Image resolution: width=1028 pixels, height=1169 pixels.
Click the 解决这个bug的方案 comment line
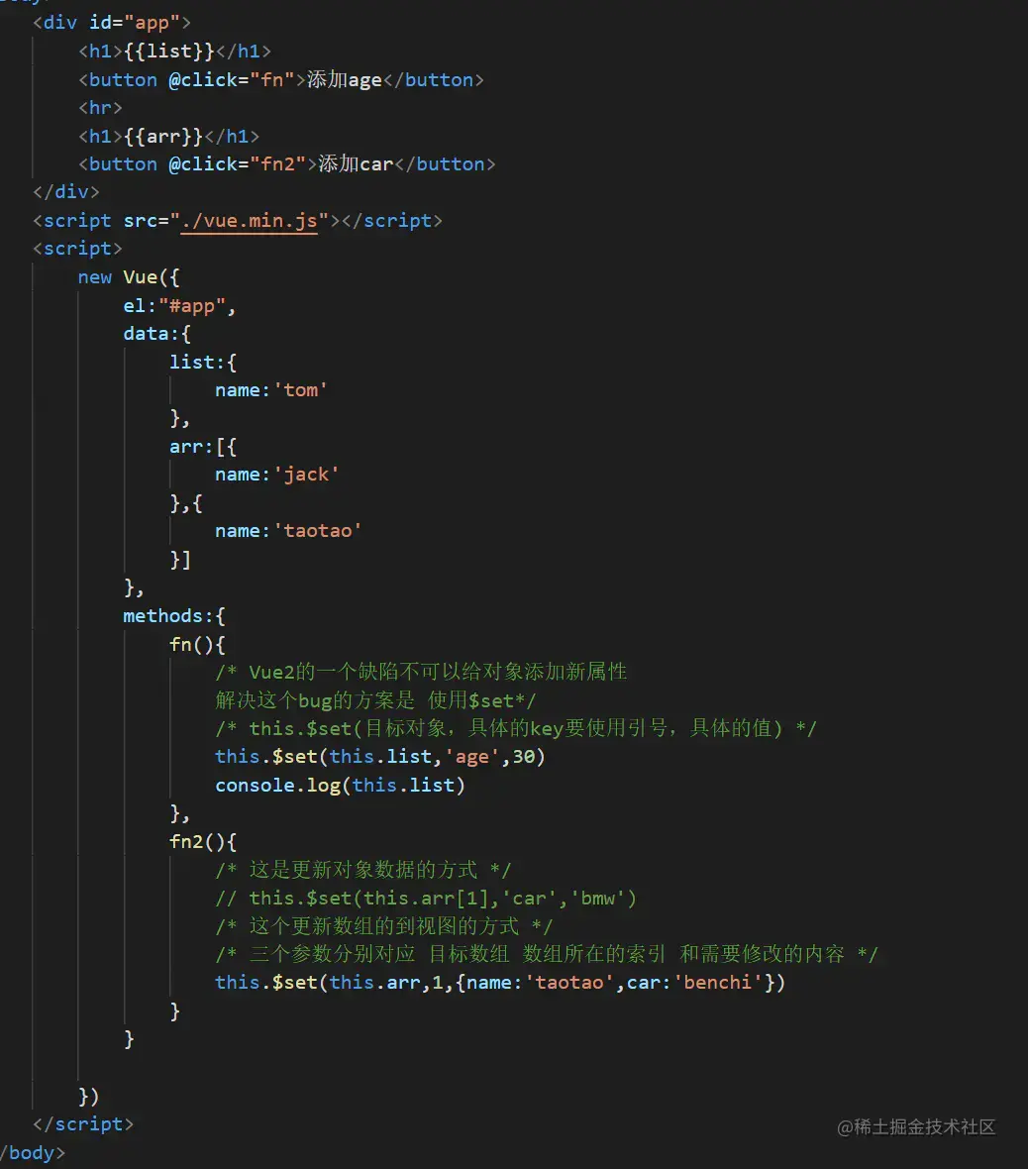[x=375, y=700]
